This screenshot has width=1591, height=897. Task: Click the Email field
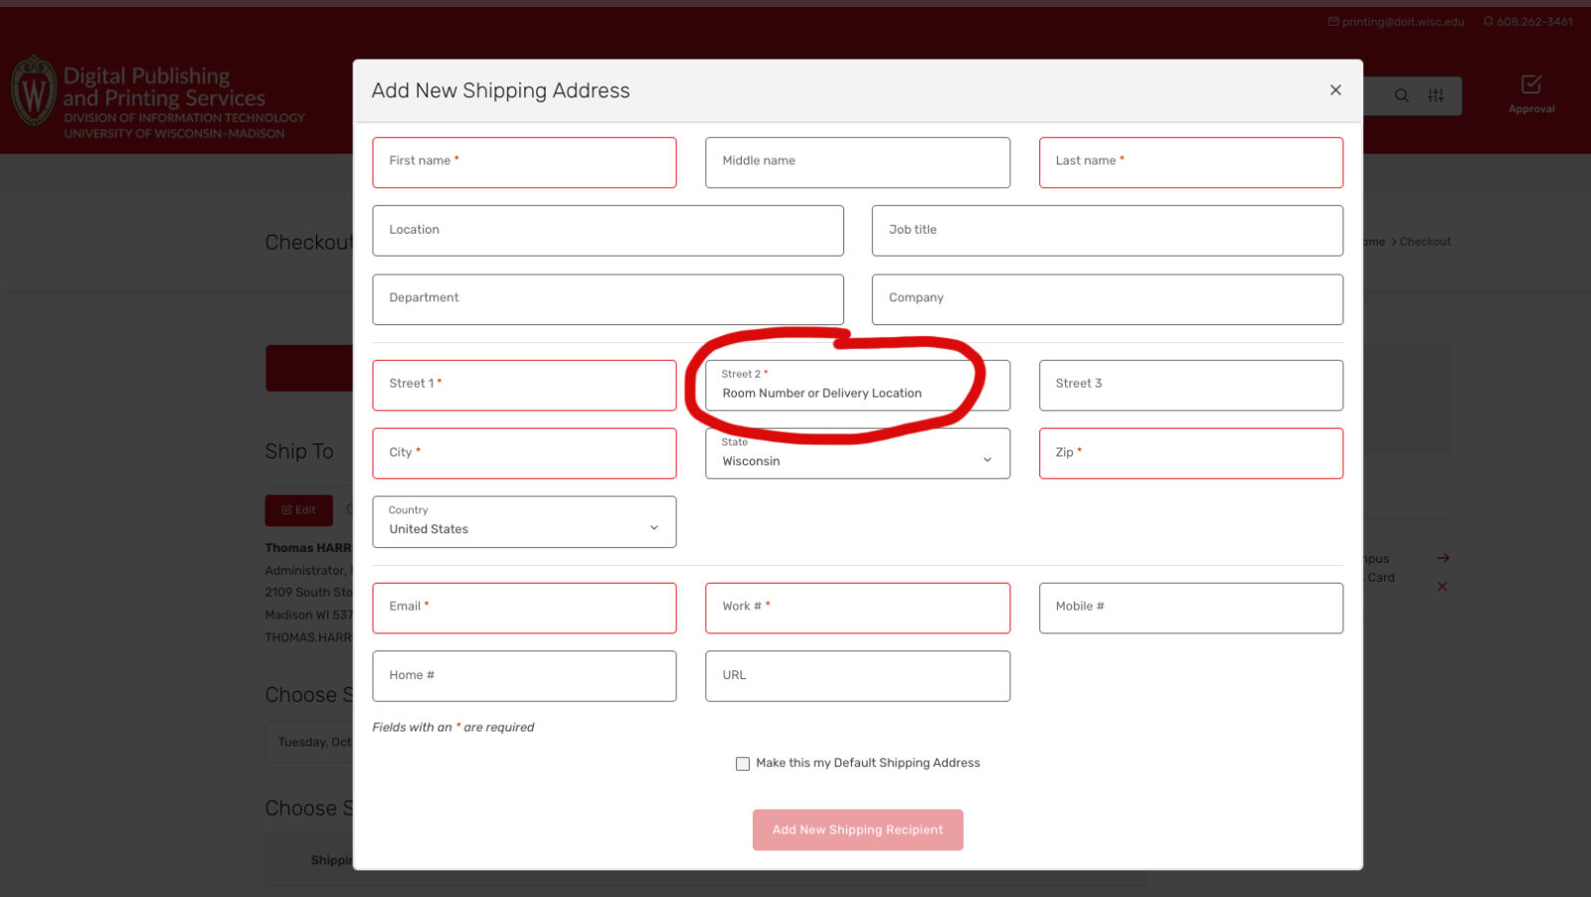[x=524, y=608]
